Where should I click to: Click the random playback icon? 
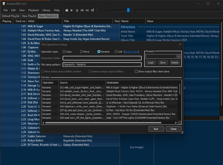point(93,10)
